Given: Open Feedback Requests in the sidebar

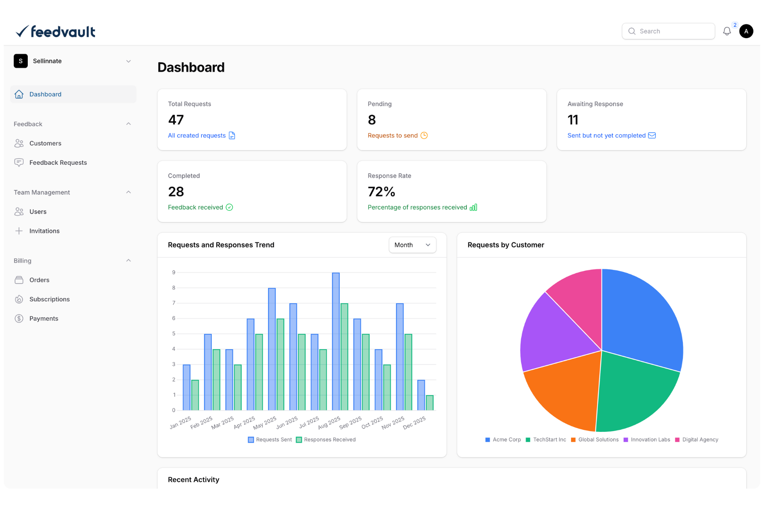Looking at the screenshot, I should [58, 163].
